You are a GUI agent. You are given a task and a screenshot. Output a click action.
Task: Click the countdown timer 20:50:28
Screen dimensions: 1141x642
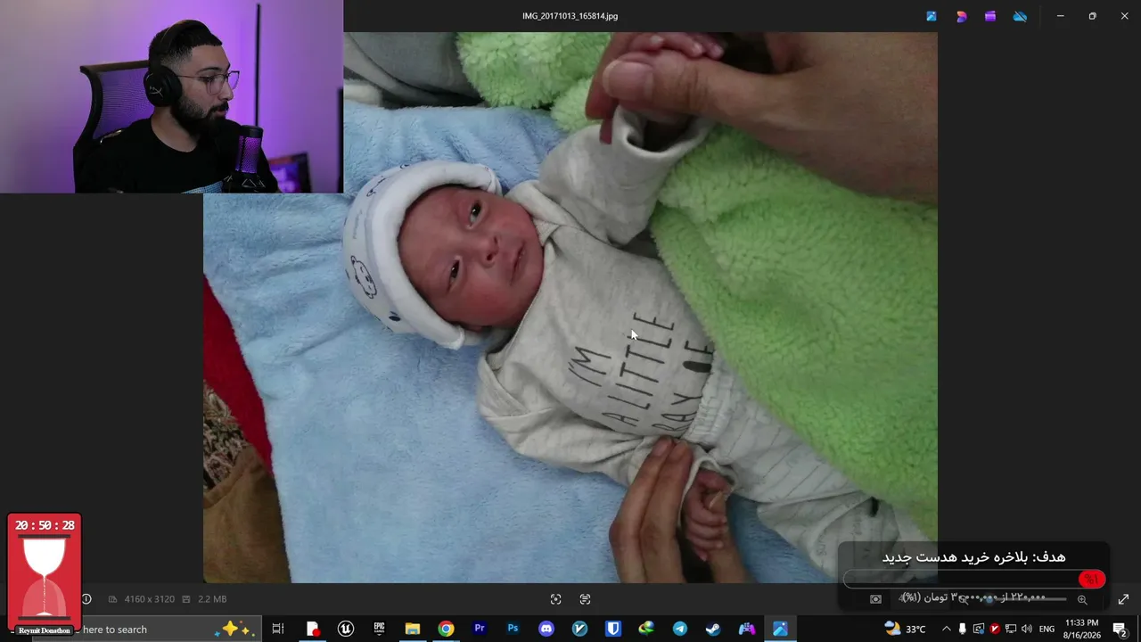coord(45,525)
